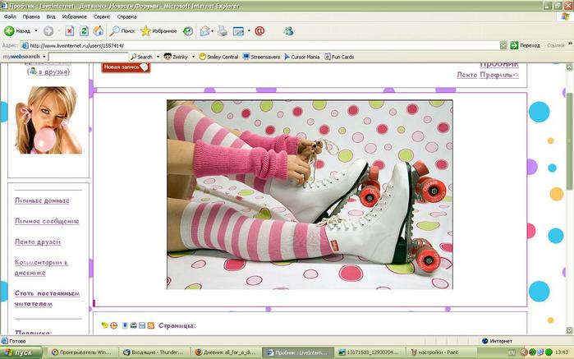Print the page with printer icon
Viewport: 574px width, 359px height.
(x=223, y=31)
